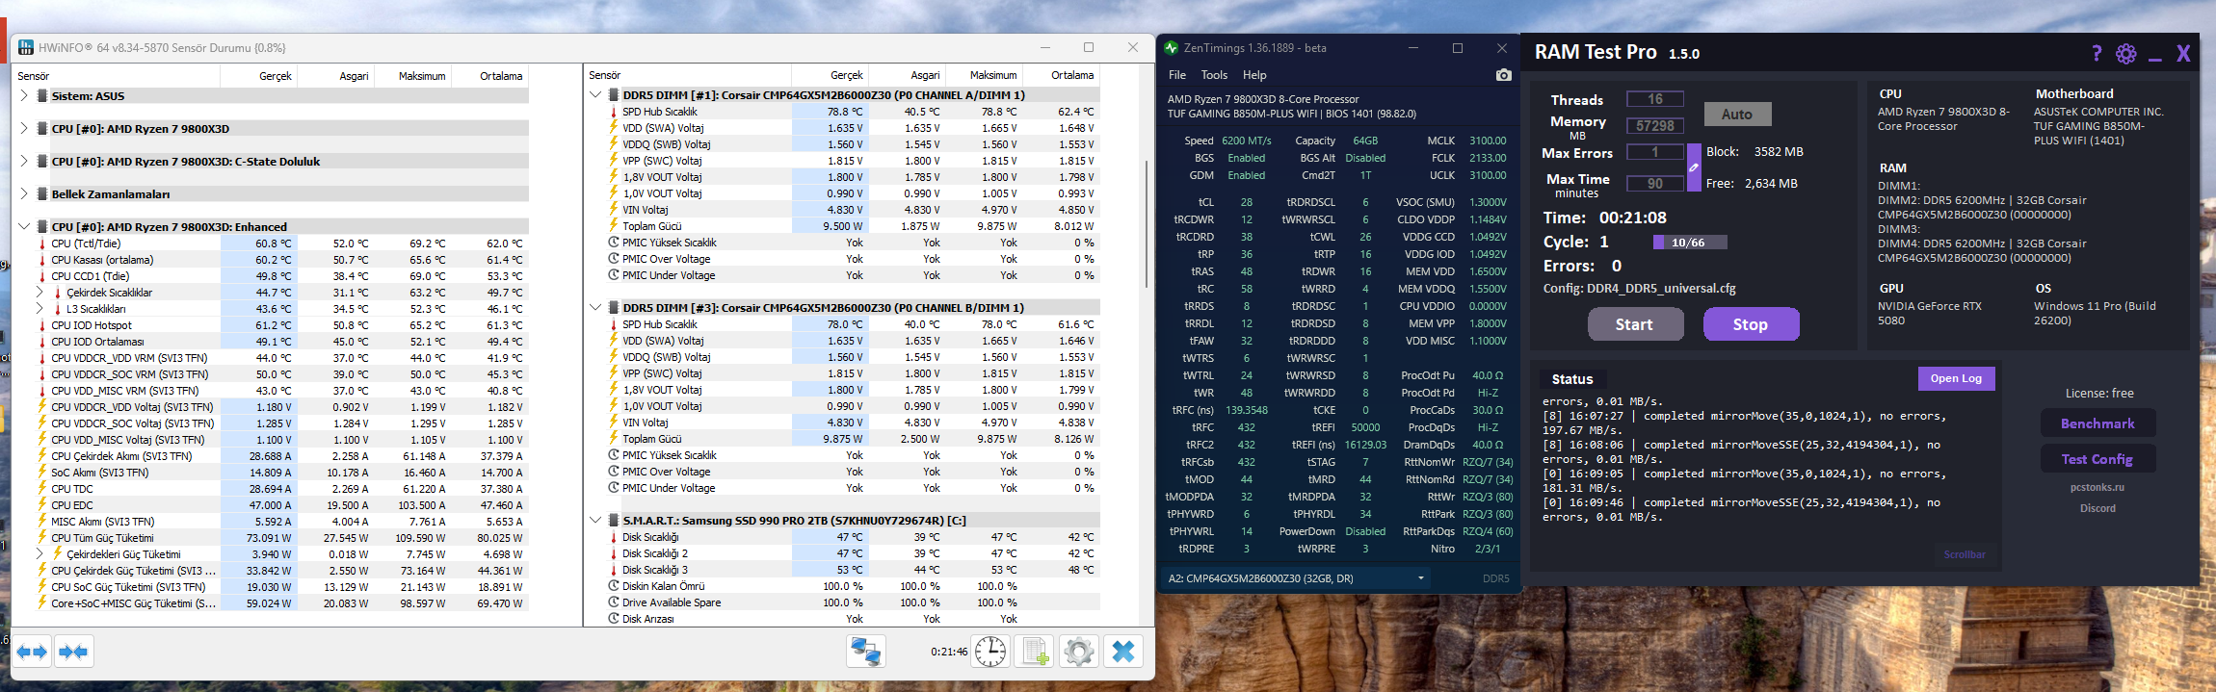2216x692 pixels.
Task: Click Toplam Gücü bolt icon under DIMM #3
Action: pyautogui.click(x=613, y=439)
